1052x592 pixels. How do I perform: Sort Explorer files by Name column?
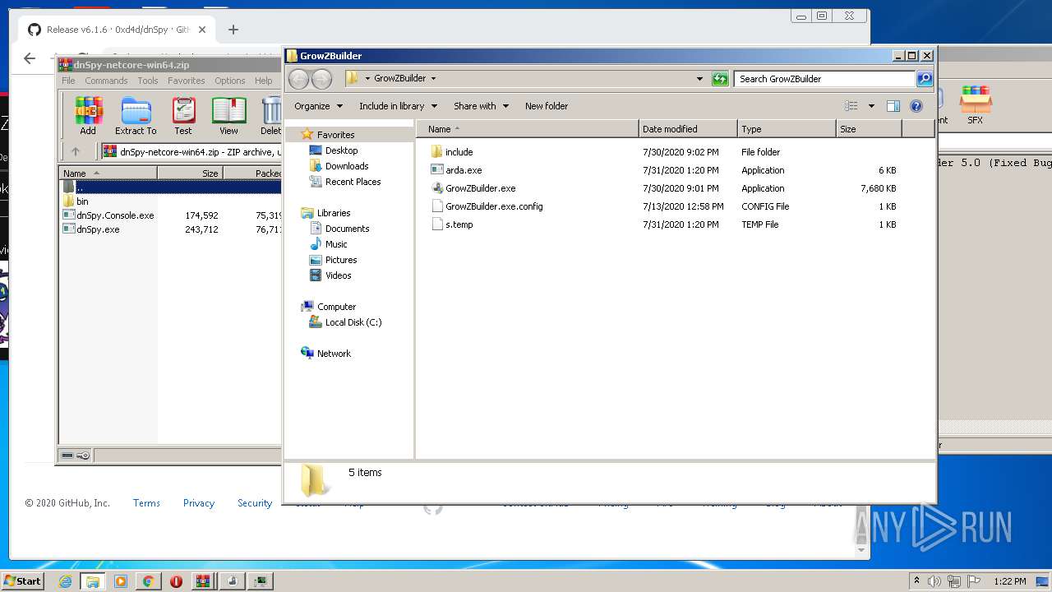click(x=528, y=129)
